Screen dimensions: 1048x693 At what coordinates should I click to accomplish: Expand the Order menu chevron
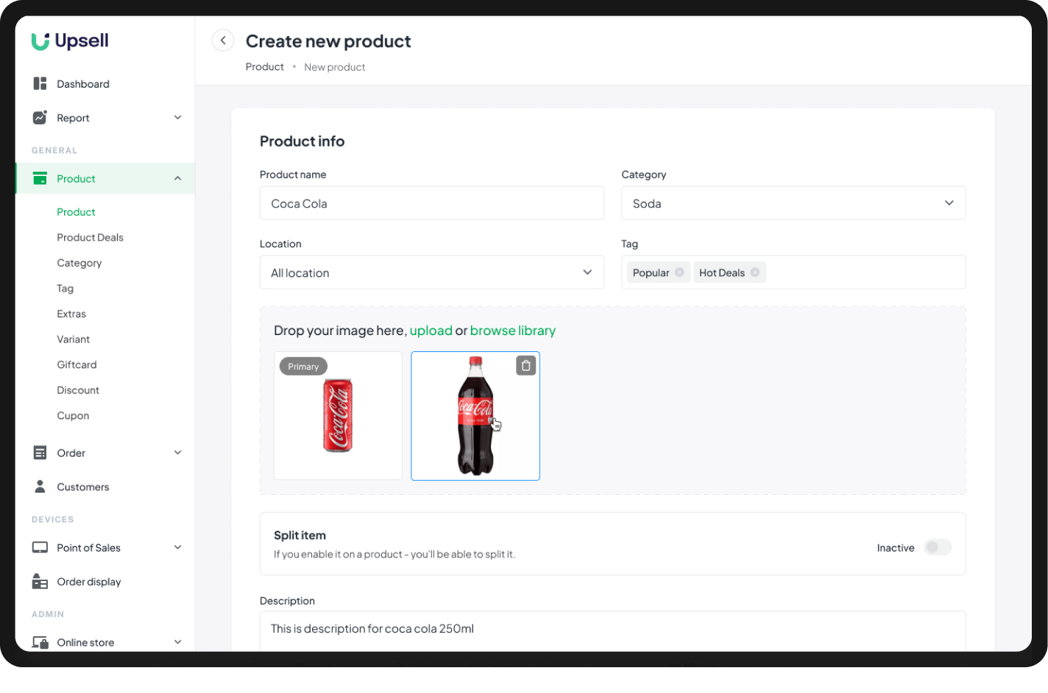tap(177, 452)
